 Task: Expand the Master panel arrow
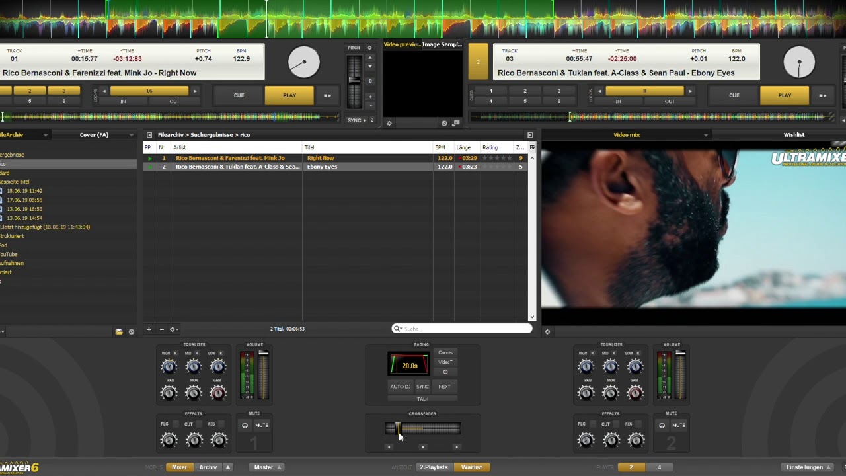pos(279,467)
